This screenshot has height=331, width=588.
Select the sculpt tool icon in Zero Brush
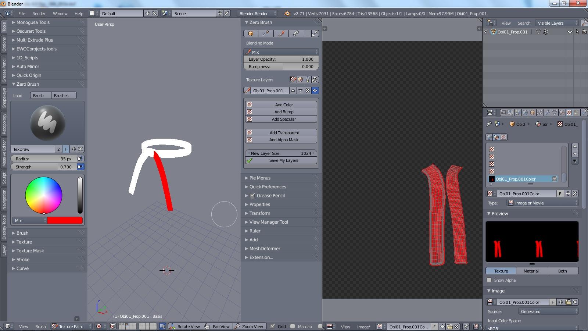pyautogui.click(x=266, y=33)
